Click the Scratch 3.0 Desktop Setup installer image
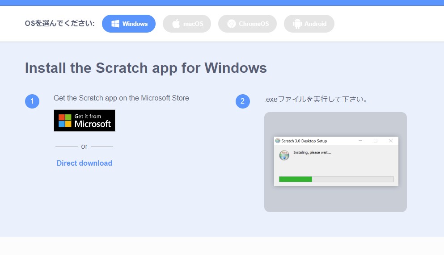The width and height of the screenshot is (444, 255). click(336, 162)
